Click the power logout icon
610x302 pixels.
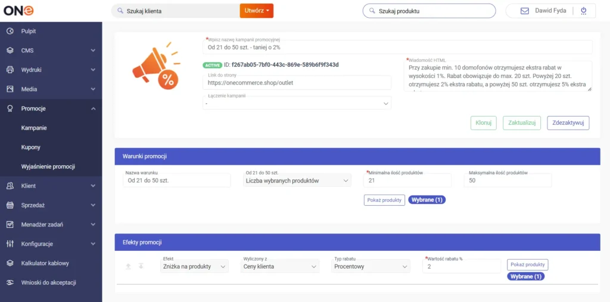click(x=583, y=11)
